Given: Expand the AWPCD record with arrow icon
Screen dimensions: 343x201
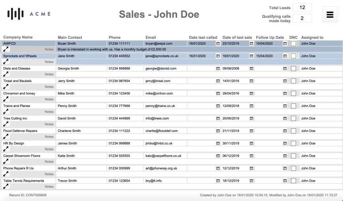Looking at the screenshot, I should click(x=6, y=49).
